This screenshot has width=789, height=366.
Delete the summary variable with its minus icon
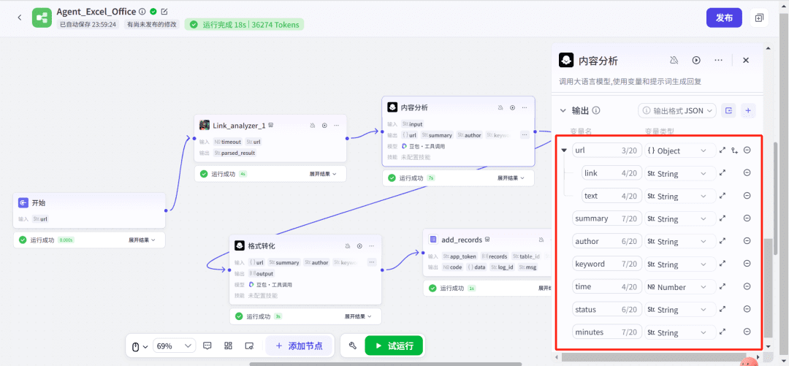pyautogui.click(x=747, y=218)
